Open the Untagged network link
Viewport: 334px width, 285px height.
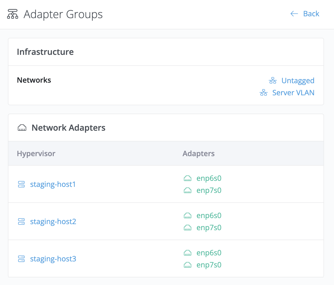[298, 81]
